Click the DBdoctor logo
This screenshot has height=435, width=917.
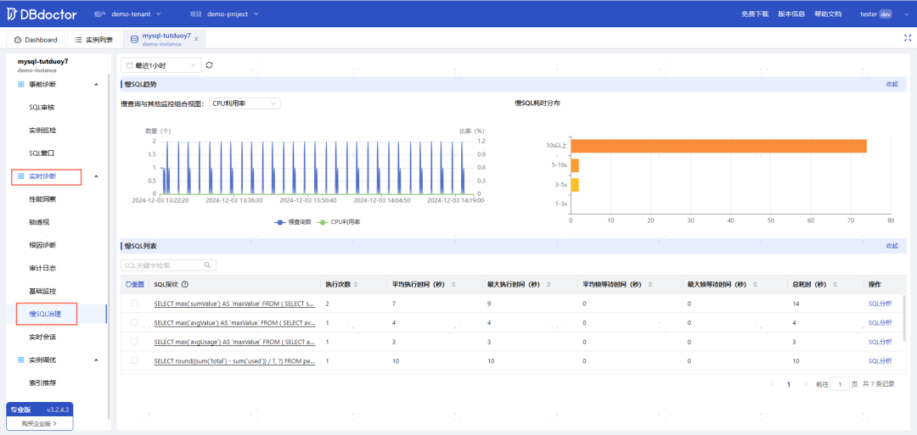point(41,14)
